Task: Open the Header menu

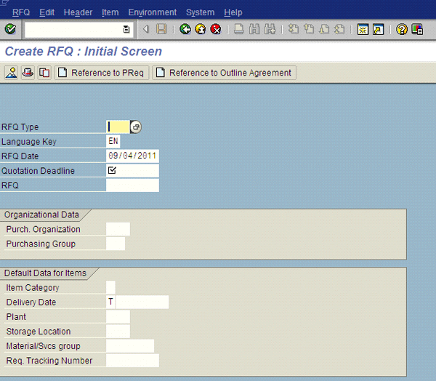Action: pyautogui.click(x=78, y=12)
